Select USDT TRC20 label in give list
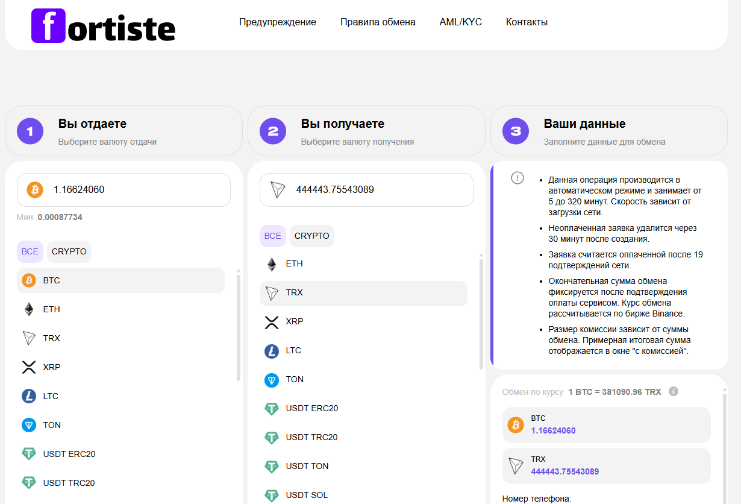Viewport: 741px width, 504px height. point(69,483)
